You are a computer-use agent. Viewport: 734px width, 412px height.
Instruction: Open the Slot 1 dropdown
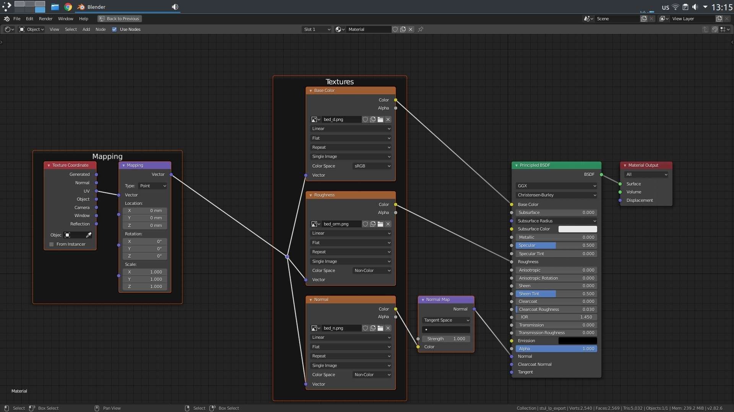[x=316, y=29]
